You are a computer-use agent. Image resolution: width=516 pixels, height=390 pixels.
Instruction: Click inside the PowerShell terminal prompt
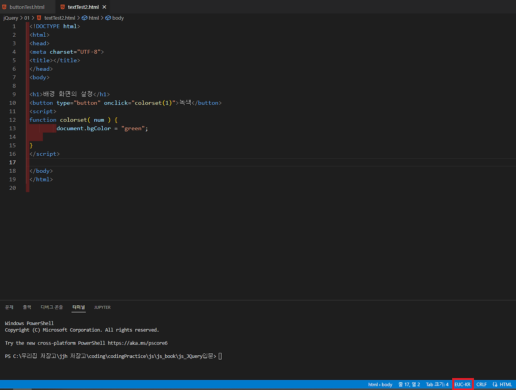(x=220, y=356)
